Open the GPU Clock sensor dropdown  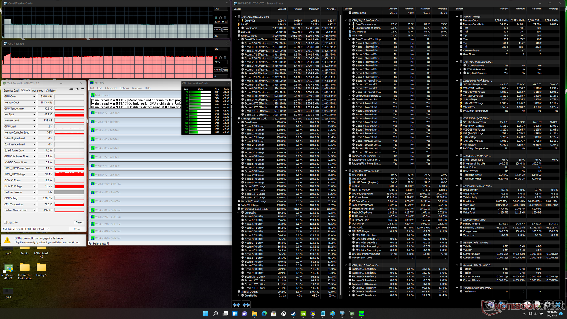34,97
